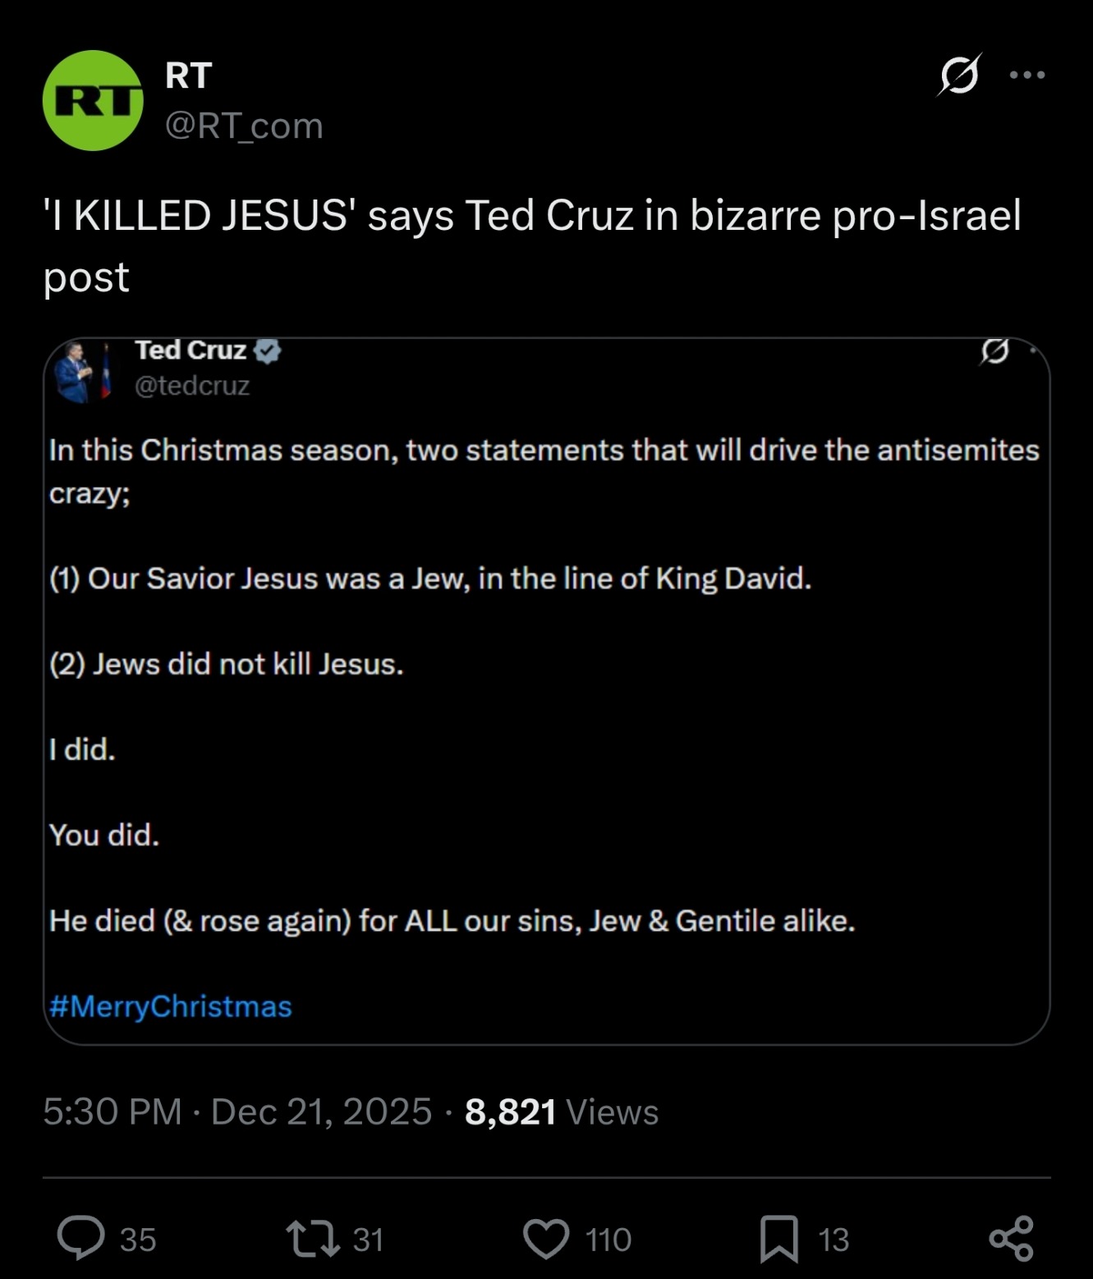The width and height of the screenshot is (1093, 1279).
Task: Click the #MerryChristmas hashtag
Action: 170,1006
